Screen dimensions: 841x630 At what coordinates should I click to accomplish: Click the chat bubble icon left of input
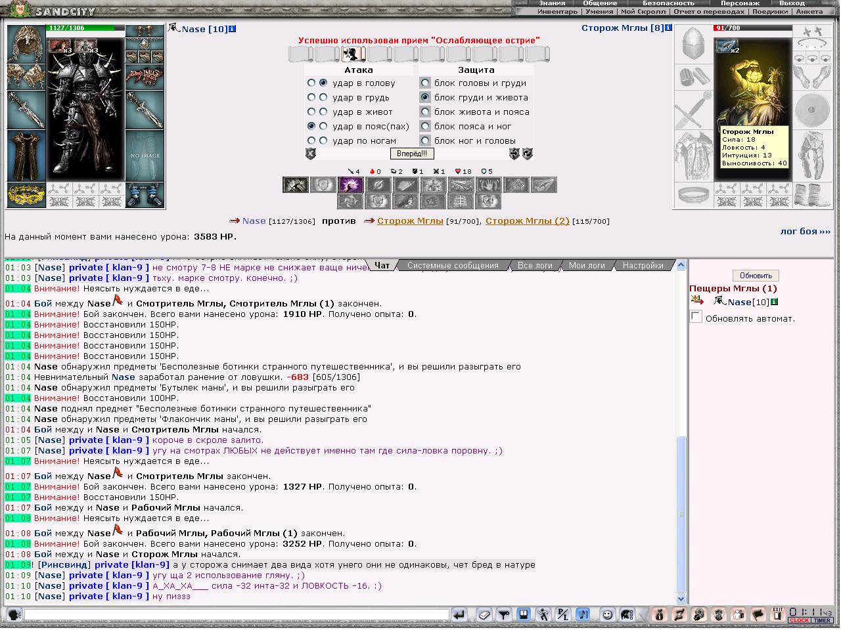[14, 615]
